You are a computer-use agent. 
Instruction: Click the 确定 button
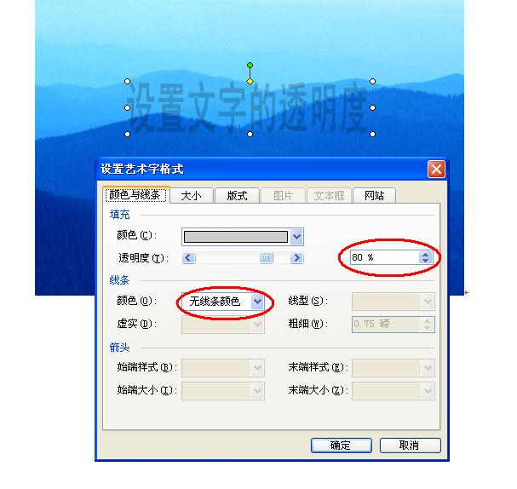(x=342, y=446)
